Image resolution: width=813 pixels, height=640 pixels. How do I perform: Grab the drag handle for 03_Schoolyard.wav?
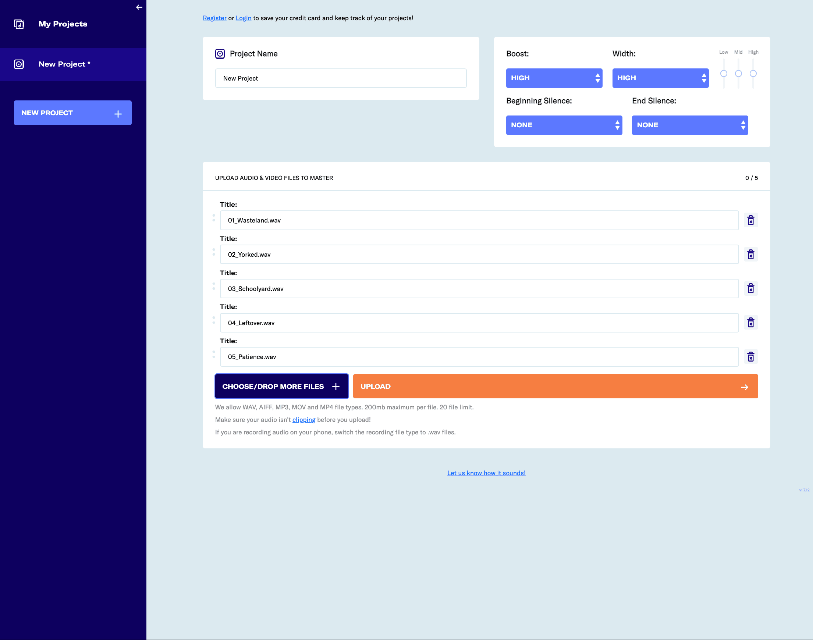(x=214, y=286)
